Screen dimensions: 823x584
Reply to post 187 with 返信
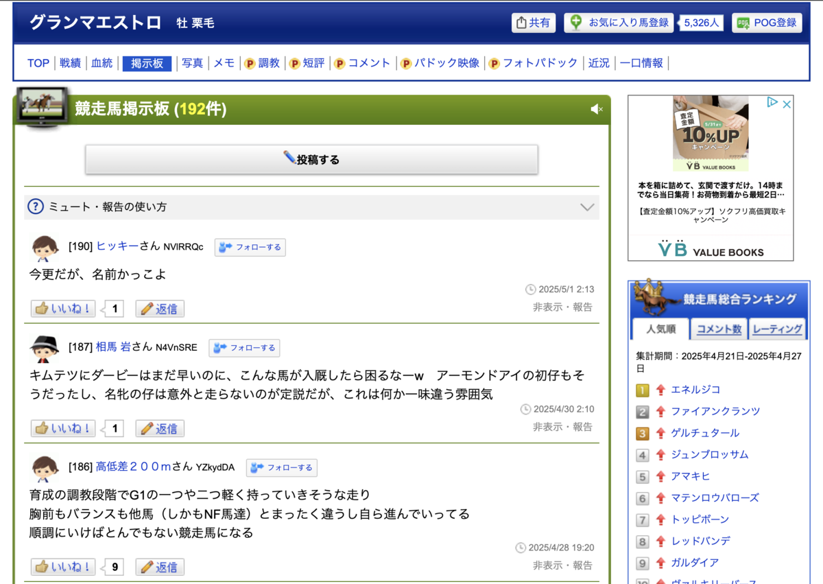point(160,428)
